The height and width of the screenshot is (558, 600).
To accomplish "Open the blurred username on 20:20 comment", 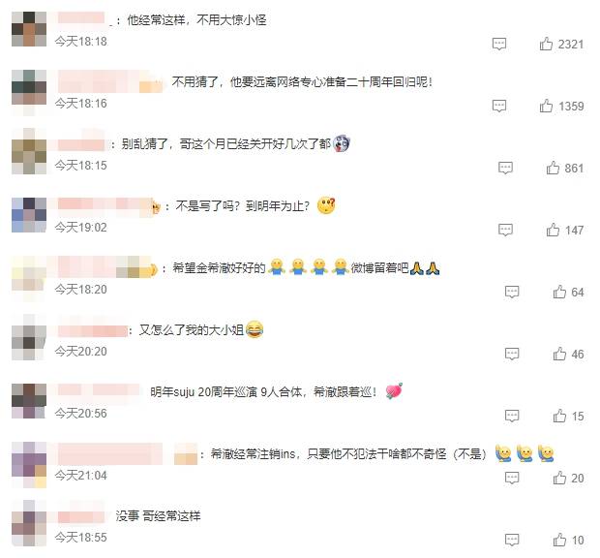I will pyautogui.click(x=93, y=331).
